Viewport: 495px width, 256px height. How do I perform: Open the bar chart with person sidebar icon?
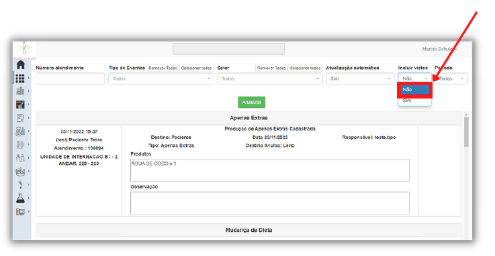tap(20, 131)
